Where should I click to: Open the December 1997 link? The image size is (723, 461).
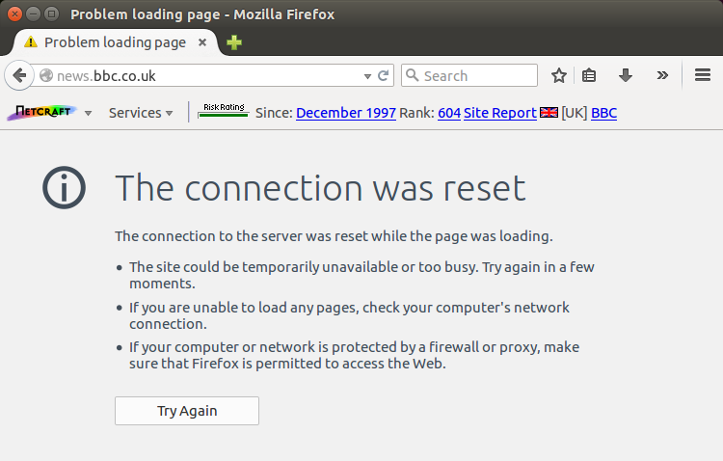tap(346, 113)
